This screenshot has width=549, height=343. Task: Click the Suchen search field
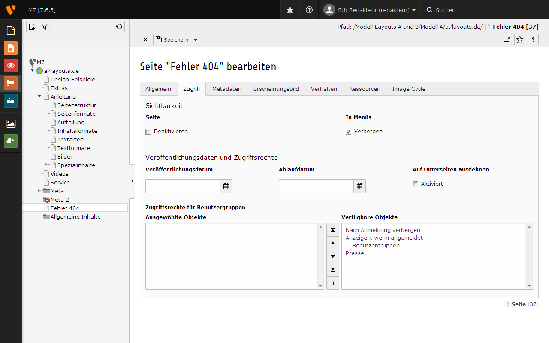pyautogui.click(x=485, y=9)
